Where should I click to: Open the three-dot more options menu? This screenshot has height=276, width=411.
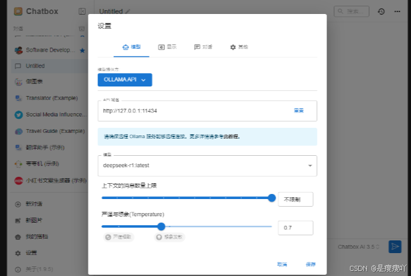pyautogui.click(x=397, y=11)
